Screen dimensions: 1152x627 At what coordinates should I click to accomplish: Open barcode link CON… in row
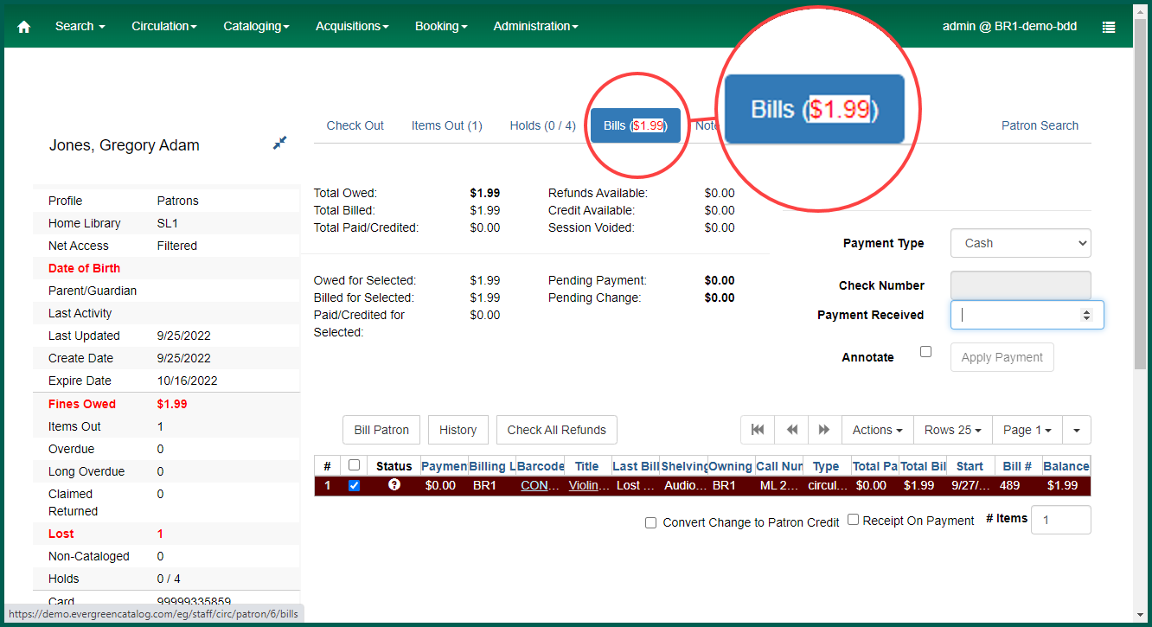pos(541,485)
